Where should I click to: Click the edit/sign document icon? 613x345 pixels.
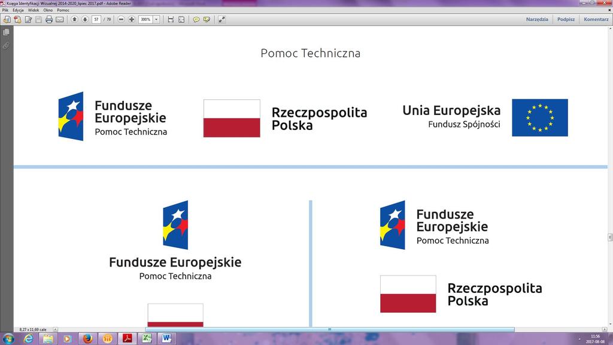28,19
